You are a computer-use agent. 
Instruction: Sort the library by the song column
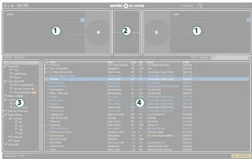[52, 62]
